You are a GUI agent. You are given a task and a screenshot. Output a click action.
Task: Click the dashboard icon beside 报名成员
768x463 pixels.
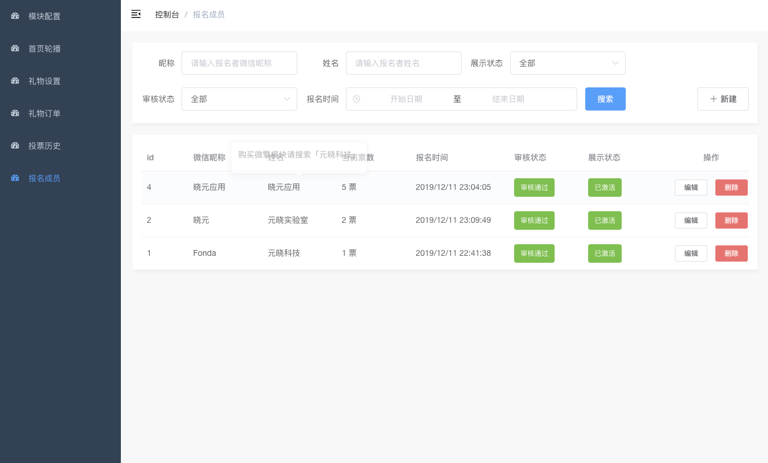point(15,178)
